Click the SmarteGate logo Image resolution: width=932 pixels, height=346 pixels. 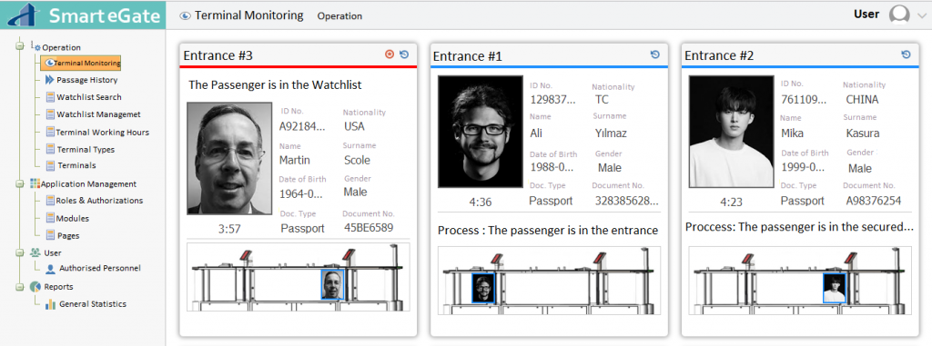pos(83,15)
